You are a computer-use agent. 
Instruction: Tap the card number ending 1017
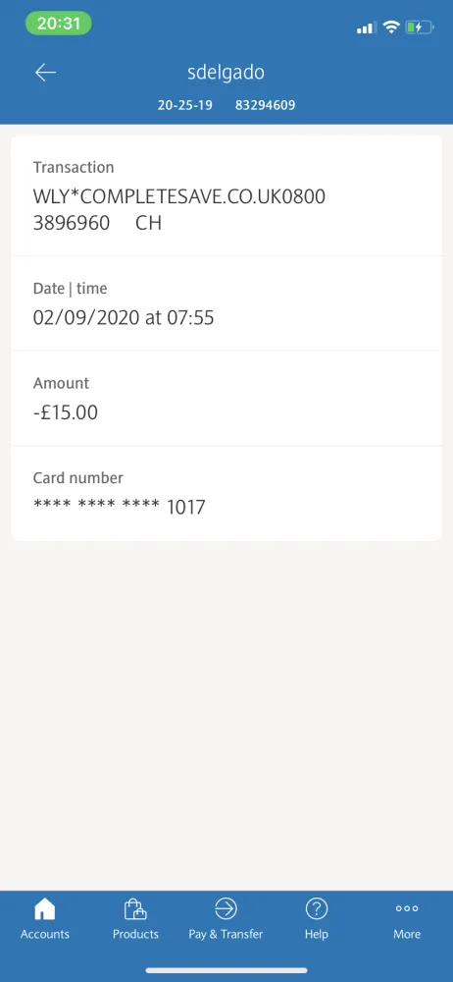pyautogui.click(x=119, y=507)
